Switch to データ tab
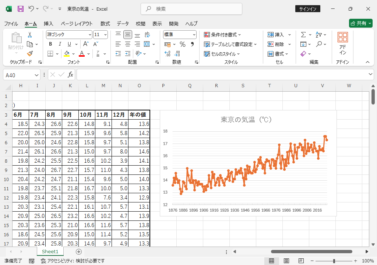 click(123, 24)
